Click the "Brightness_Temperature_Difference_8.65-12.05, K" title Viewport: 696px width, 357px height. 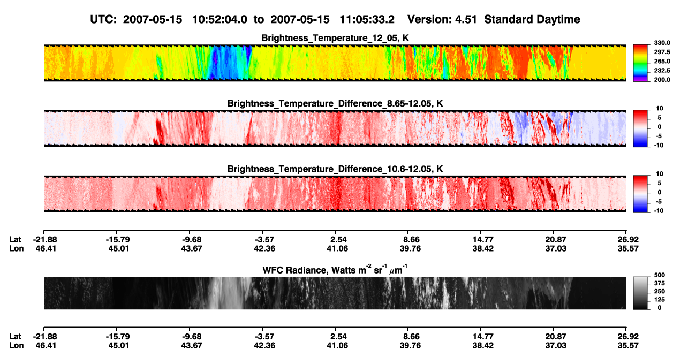(x=335, y=103)
